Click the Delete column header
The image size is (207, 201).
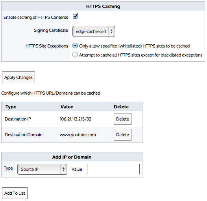tap(121, 107)
